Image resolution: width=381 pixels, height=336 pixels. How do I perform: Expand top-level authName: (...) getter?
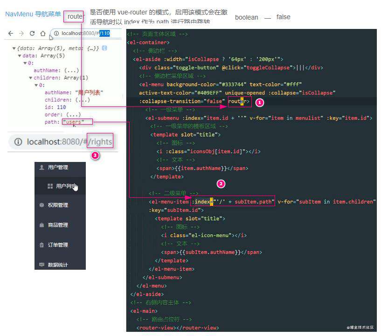tap(72, 70)
